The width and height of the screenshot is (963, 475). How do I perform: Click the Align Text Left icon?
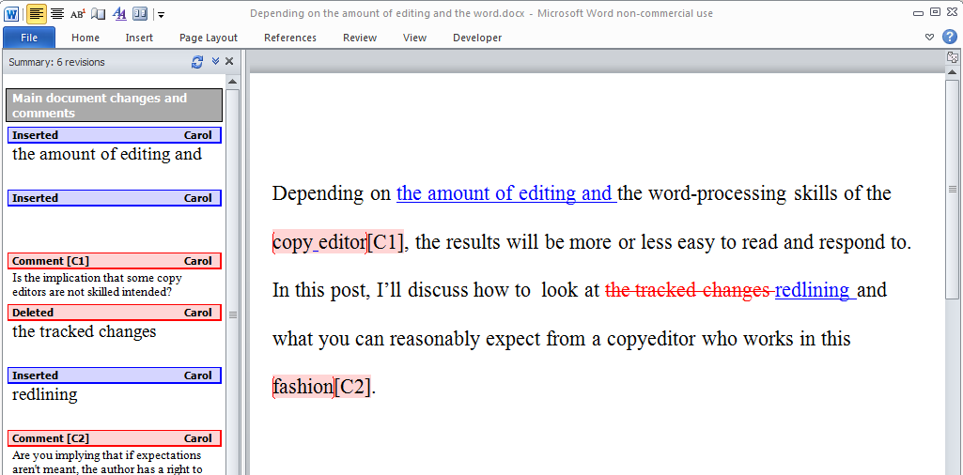(x=37, y=13)
